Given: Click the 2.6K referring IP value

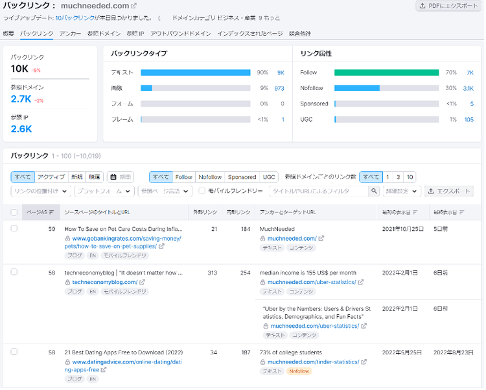Looking at the screenshot, I should click(x=21, y=129).
